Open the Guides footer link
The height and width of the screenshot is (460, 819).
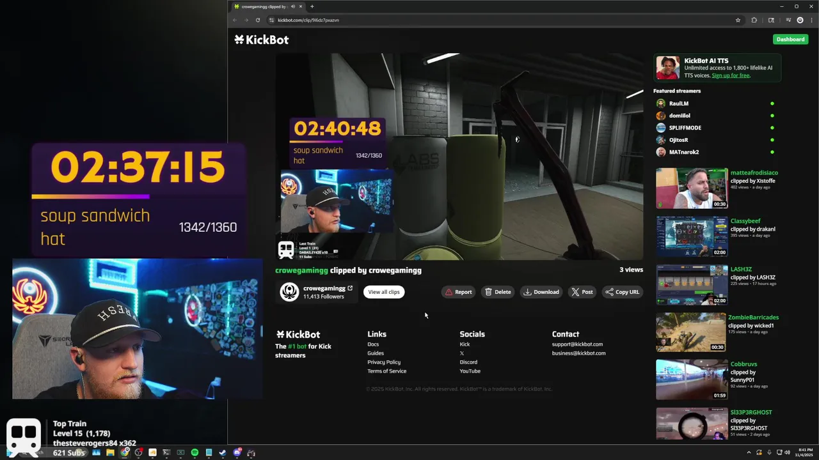[376, 353]
